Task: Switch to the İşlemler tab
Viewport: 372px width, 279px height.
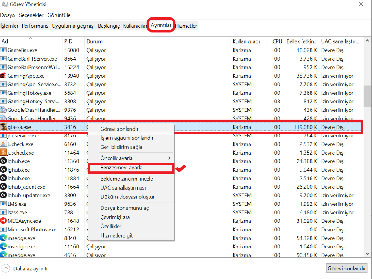Action: coord(9,26)
